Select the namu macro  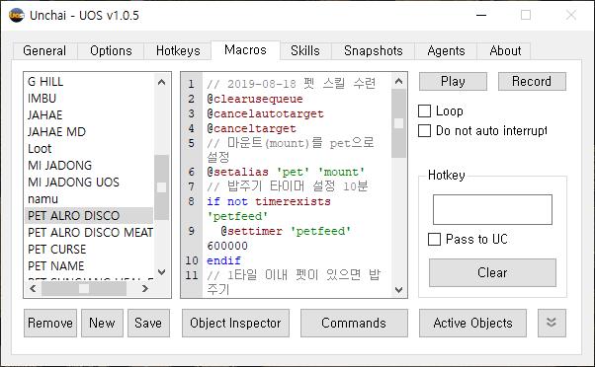[x=90, y=199]
